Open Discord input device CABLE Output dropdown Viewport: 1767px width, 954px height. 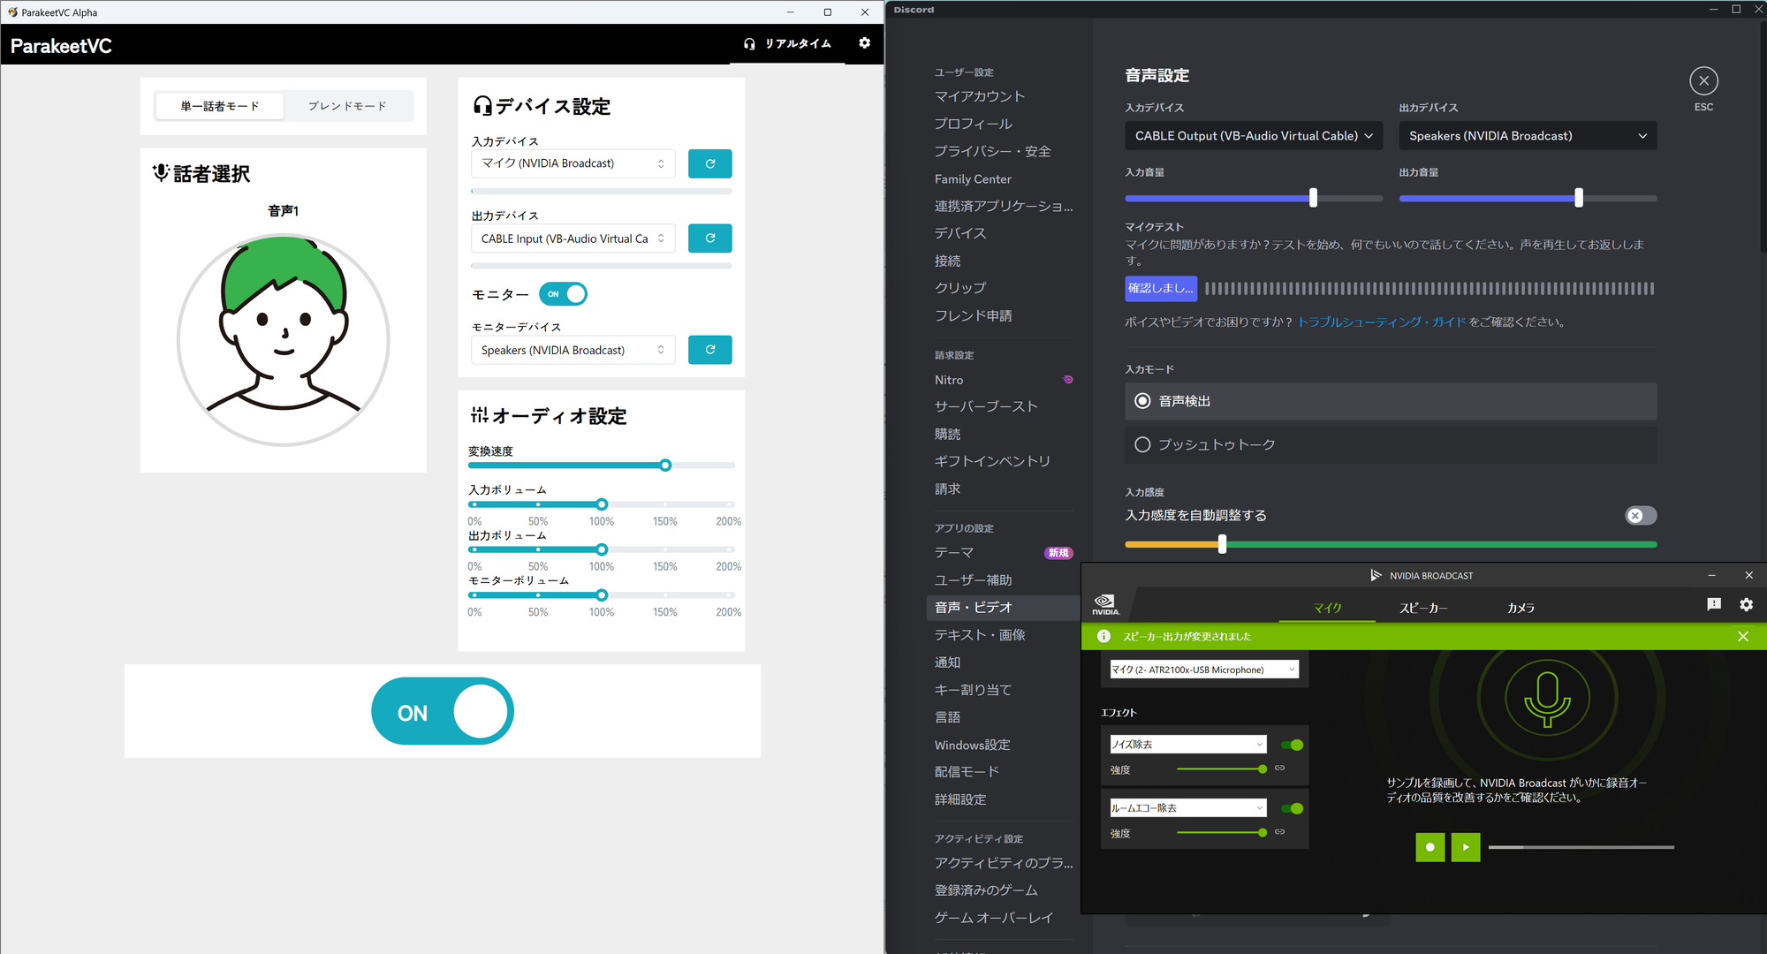tap(1254, 136)
